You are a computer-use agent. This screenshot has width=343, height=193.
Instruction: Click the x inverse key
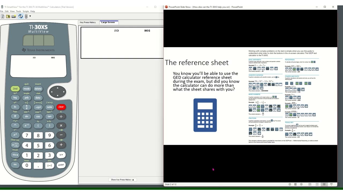[27, 125]
